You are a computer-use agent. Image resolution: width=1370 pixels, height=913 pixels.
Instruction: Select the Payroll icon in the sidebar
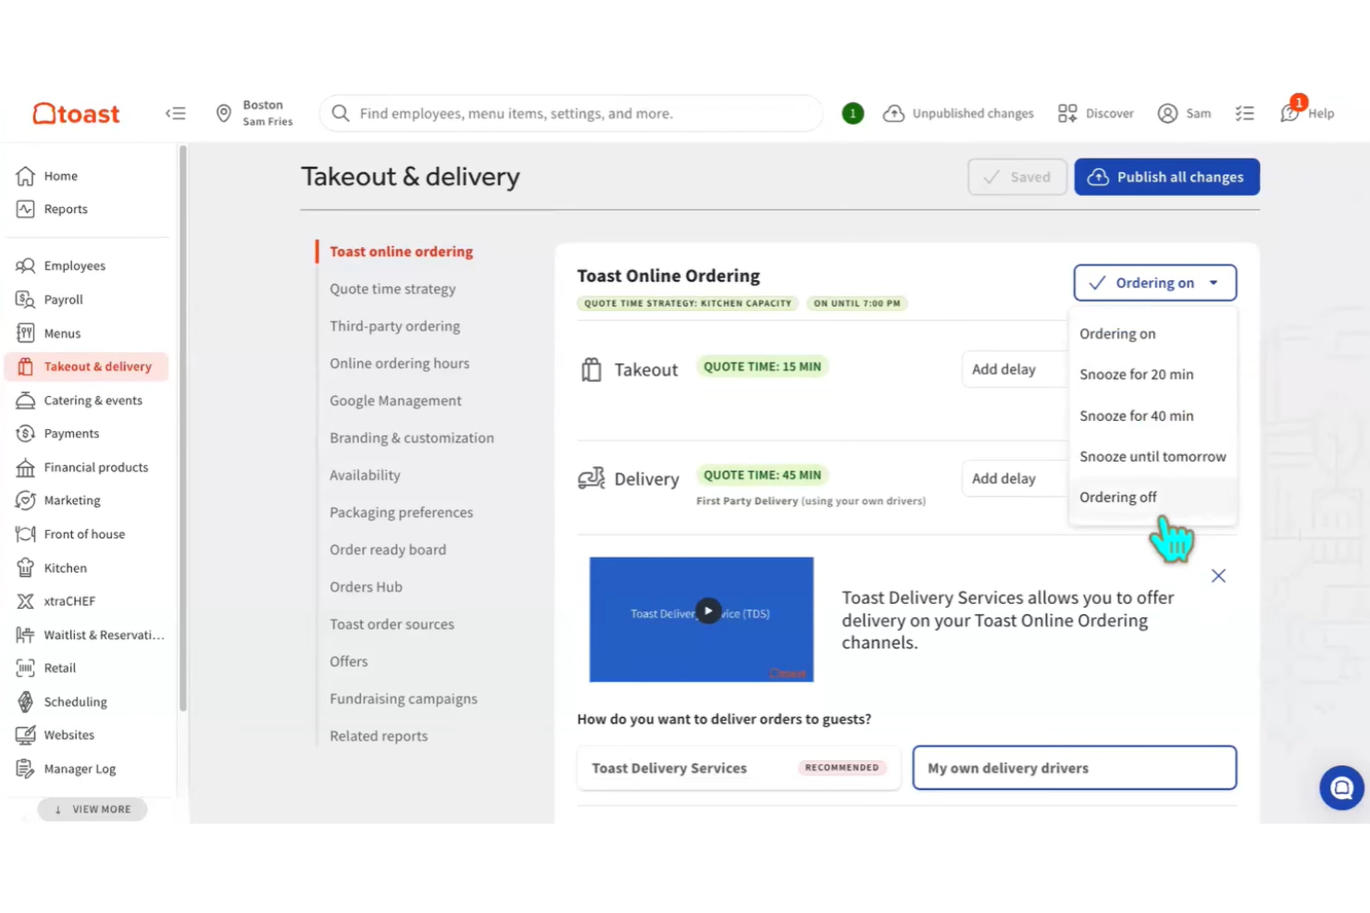(x=26, y=299)
